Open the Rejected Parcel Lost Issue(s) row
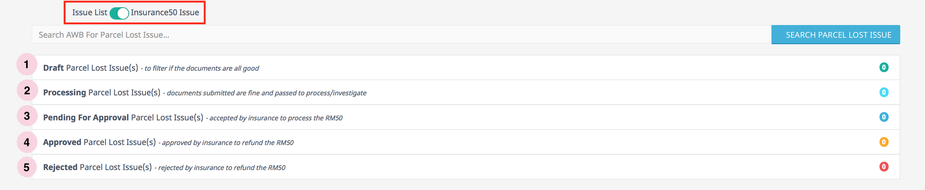This screenshot has height=190, width=925. pos(97,167)
